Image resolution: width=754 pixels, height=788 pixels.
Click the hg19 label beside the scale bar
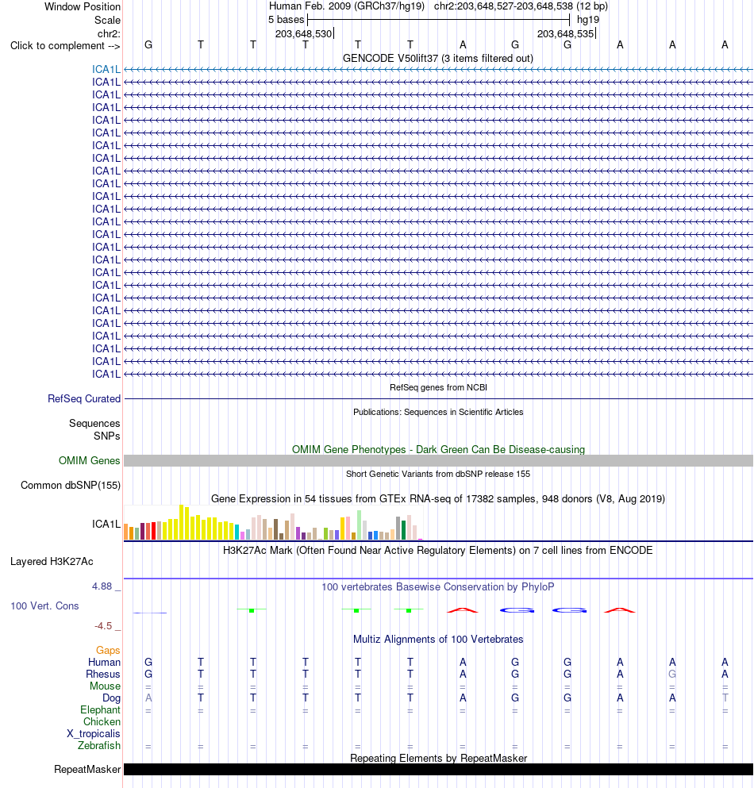tap(588, 20)
